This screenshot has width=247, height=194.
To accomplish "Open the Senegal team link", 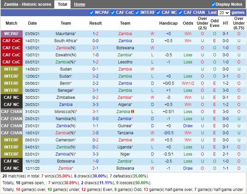I will [65, 90].
